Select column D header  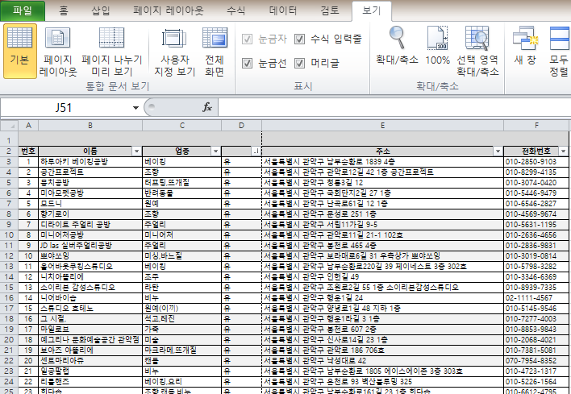tap(241, 126)
